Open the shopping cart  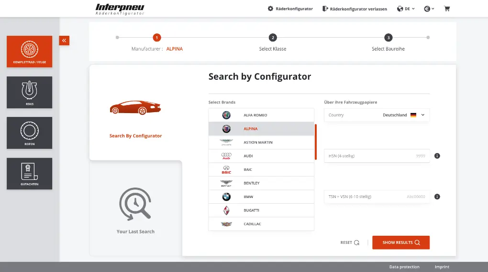point(447,9)
